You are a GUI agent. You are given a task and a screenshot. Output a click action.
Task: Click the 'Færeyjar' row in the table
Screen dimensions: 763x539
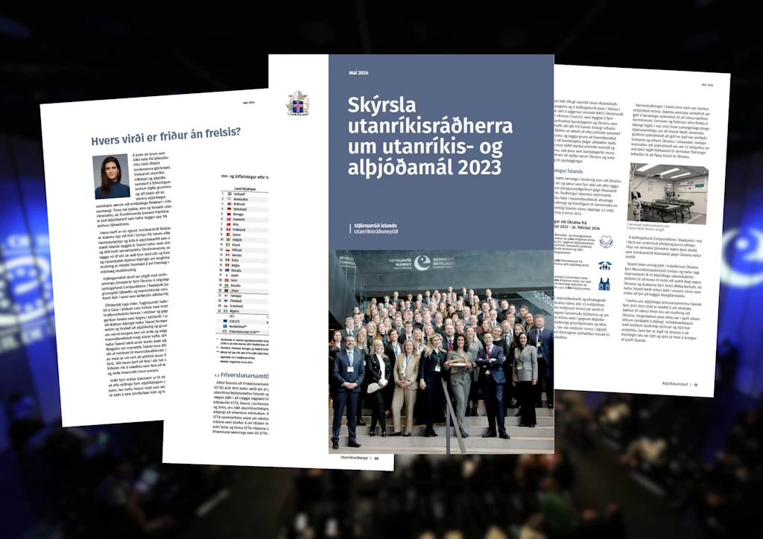pyautogui.click(x=244, y=296)
